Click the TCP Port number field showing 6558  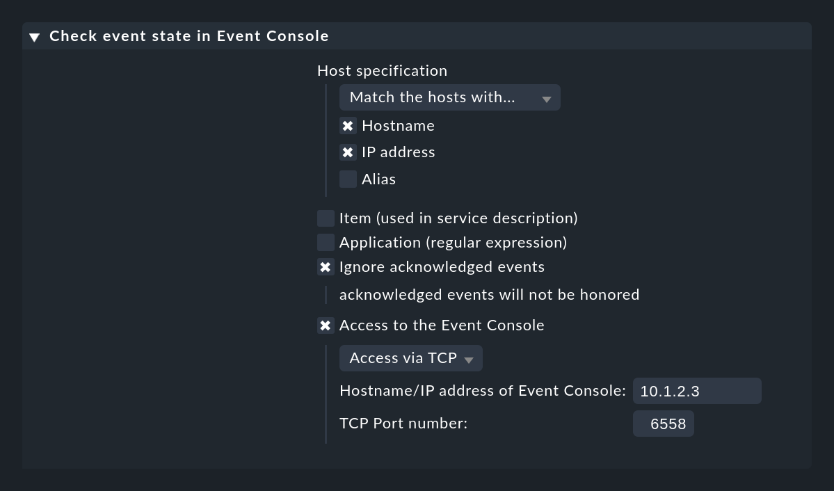[x=663, y=424]
